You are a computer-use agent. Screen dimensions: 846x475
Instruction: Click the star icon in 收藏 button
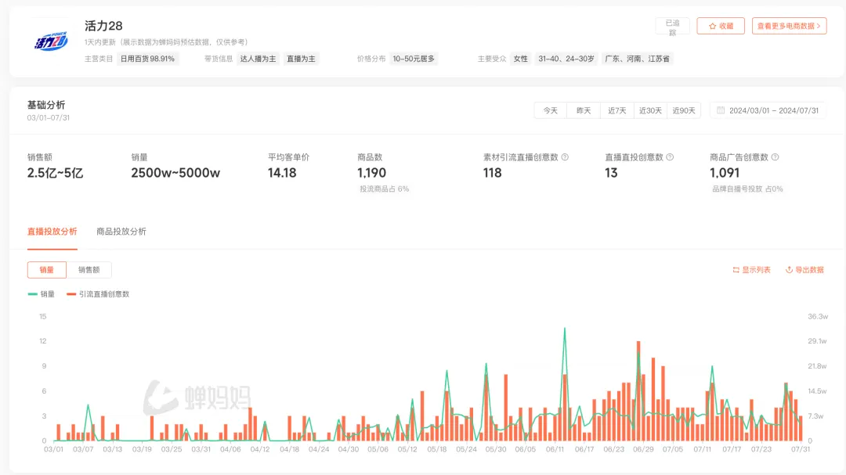click(712, 26)
